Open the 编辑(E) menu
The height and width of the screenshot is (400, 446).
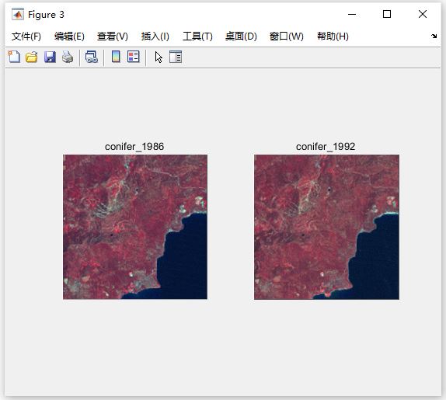(69, 37)
